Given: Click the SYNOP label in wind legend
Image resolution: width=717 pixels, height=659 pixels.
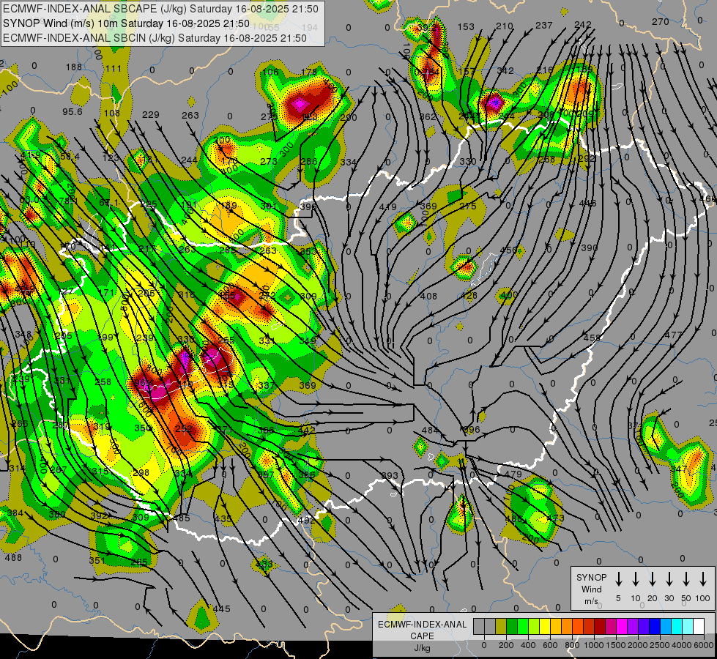Looking at the screenshot, I should [x=591, y=577].
